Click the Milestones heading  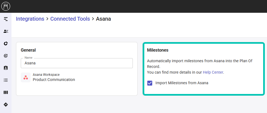pyautogui.click(x=158, y=50)
